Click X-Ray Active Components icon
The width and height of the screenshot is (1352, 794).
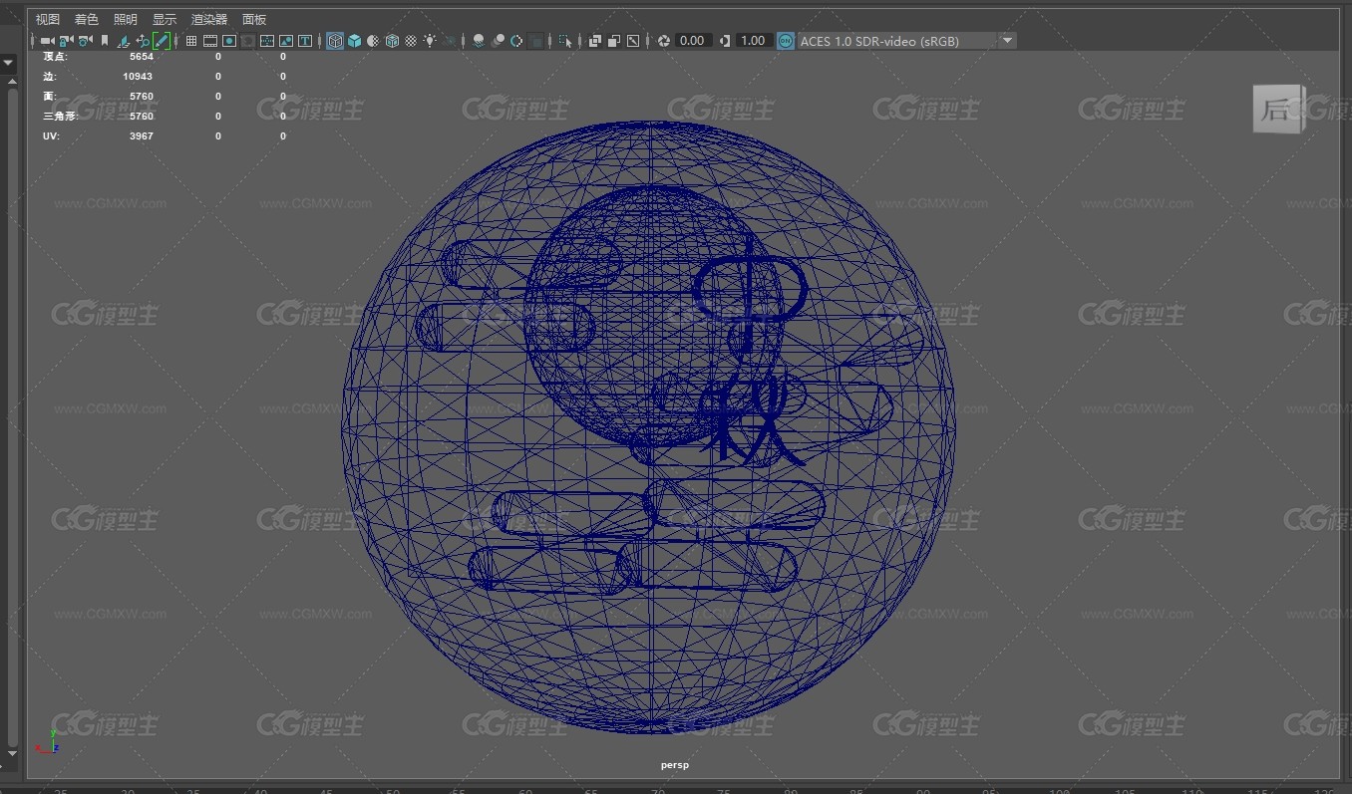pyautogui.click(x=614, y=41)
